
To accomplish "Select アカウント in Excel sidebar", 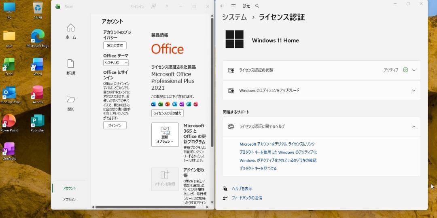I will (x=70, y=188).
